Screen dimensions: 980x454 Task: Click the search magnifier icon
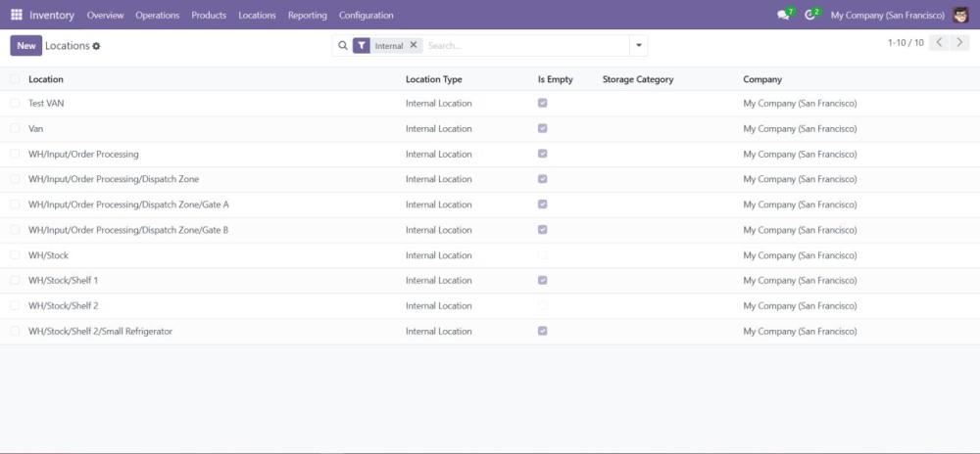pyautogui.click(x=343, y=45)
